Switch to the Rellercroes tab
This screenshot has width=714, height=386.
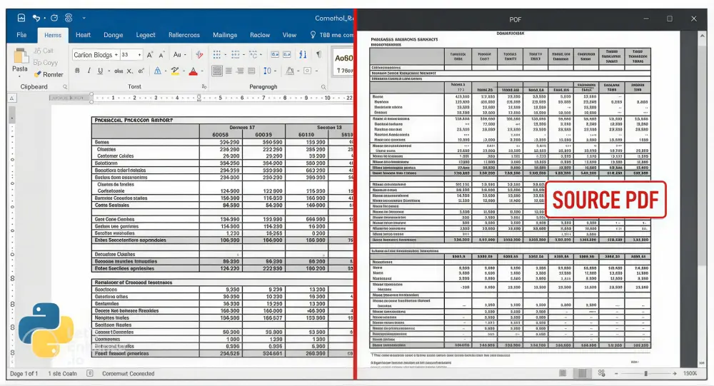(x=184, y=35)
